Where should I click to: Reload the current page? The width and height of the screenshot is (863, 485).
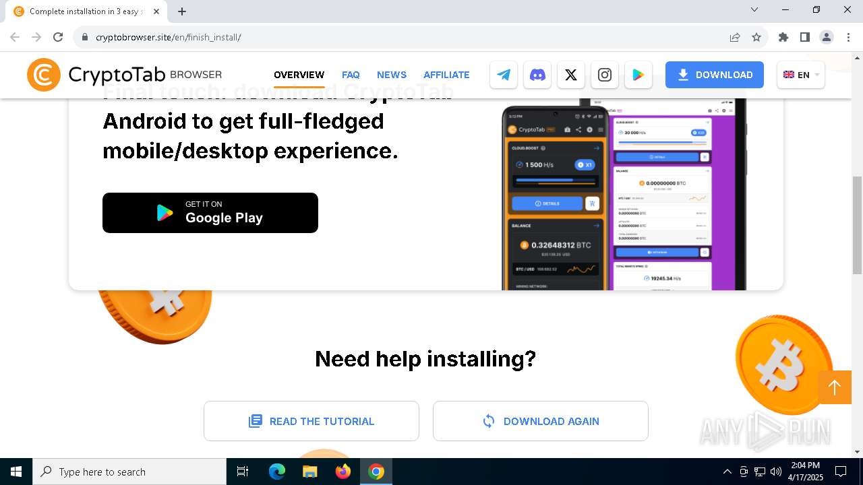coord(58,37)
